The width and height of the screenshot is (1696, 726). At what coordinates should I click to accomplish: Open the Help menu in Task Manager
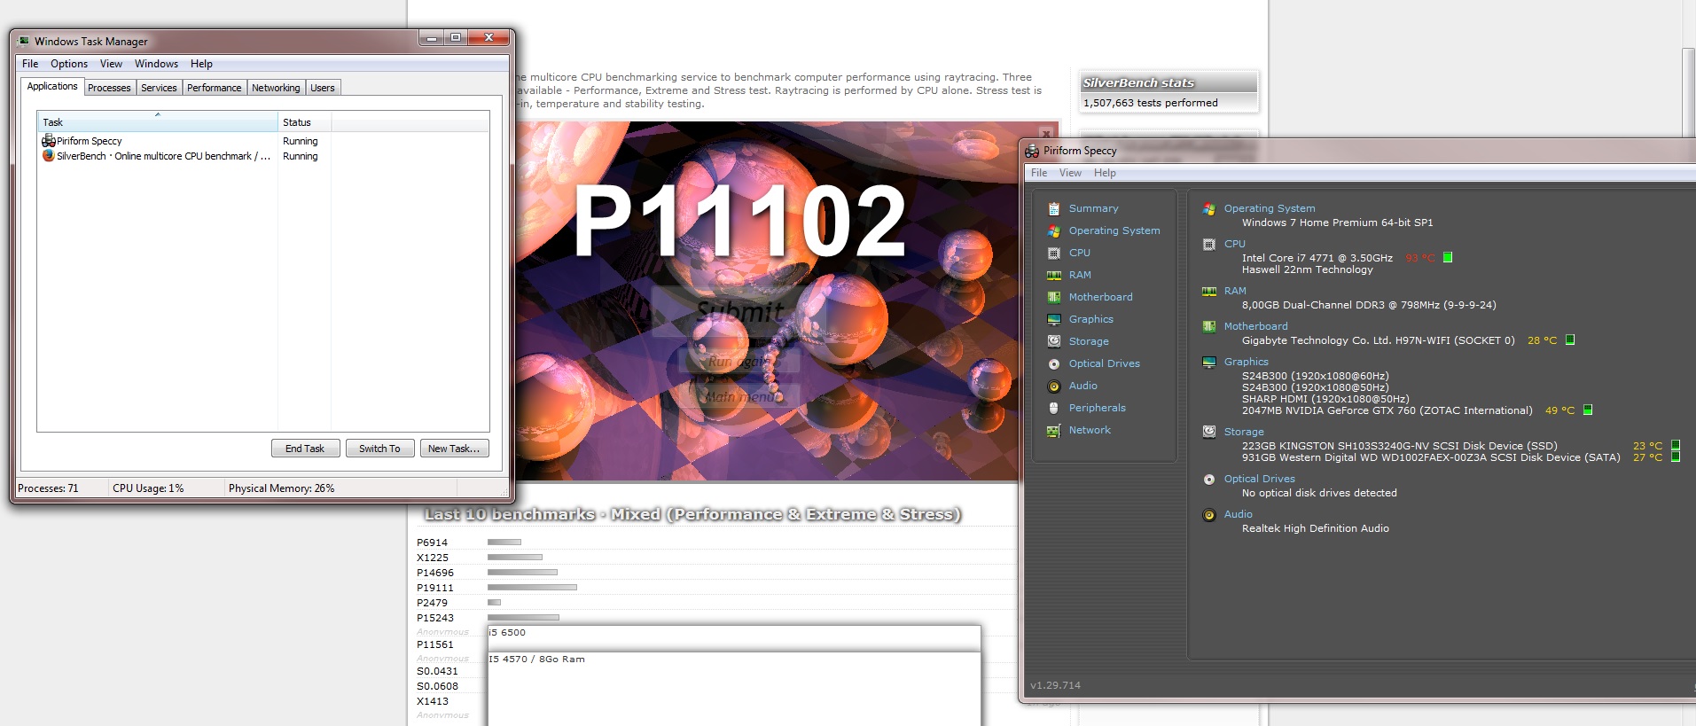click(x=201, y=64)
